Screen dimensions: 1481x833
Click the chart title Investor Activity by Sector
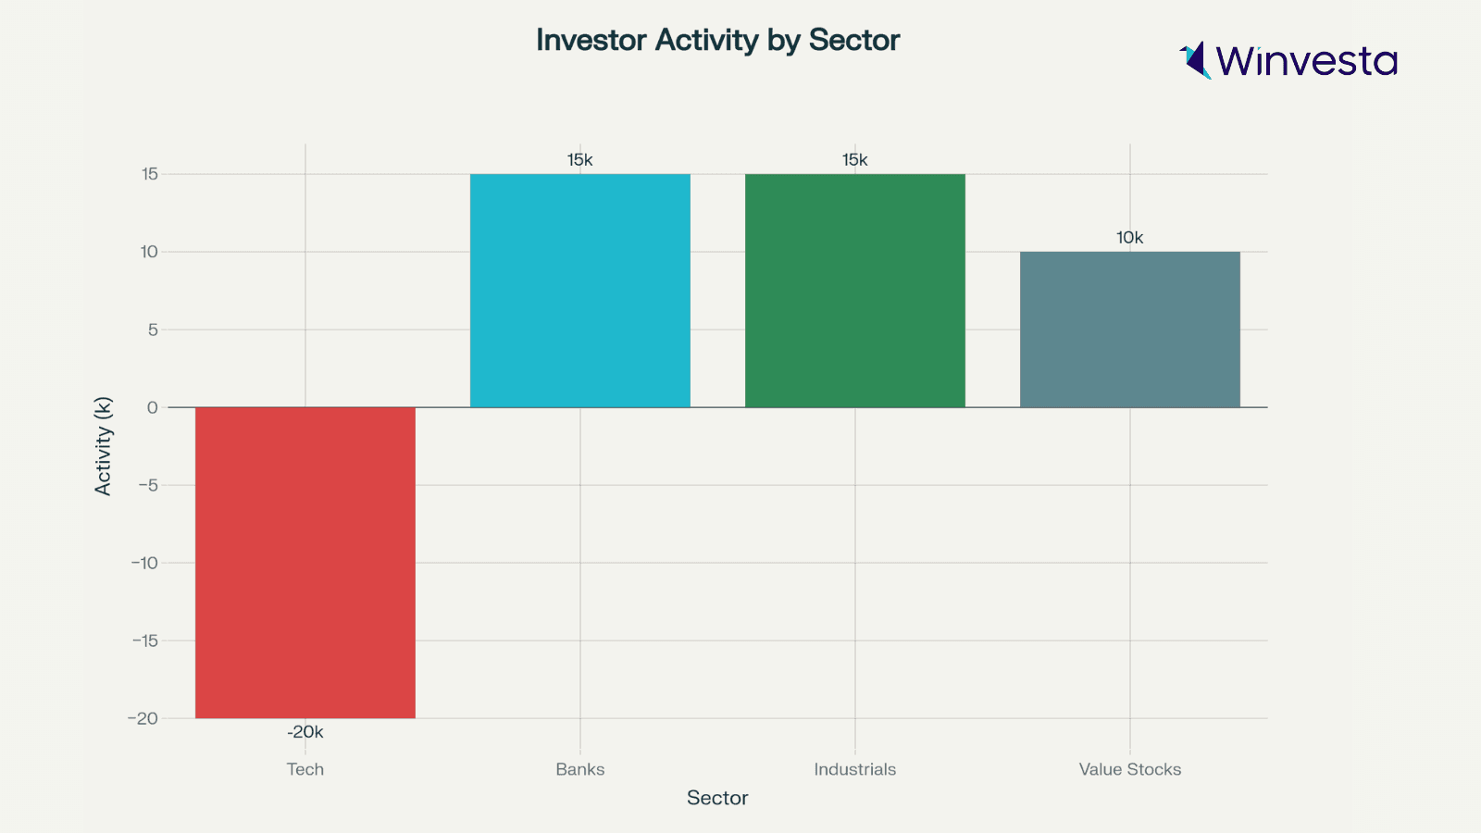point(717,40)
